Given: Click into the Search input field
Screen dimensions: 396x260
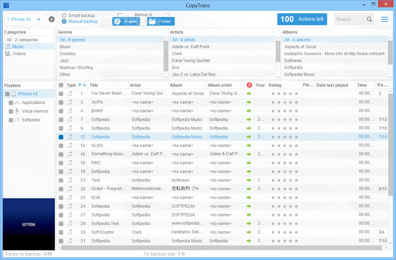Looking at the screenshot, I should coord(350,19).
